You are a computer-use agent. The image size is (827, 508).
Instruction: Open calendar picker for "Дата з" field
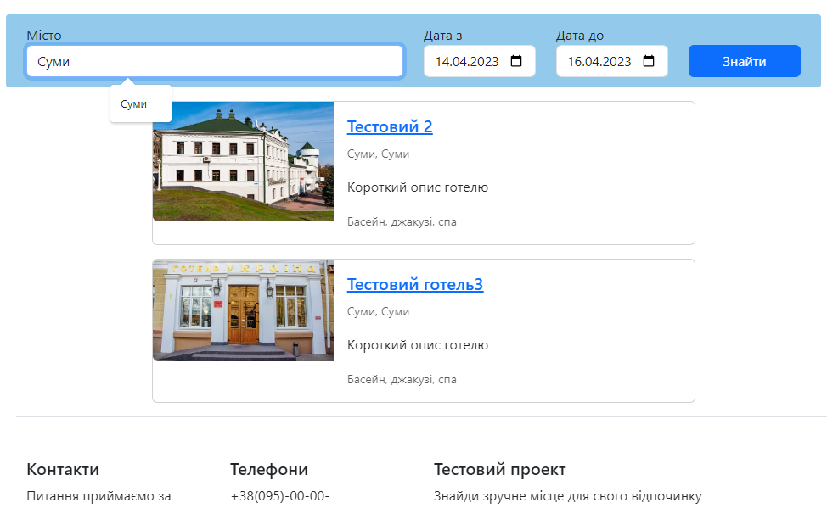pyautogui.click(x=517, y=60)
